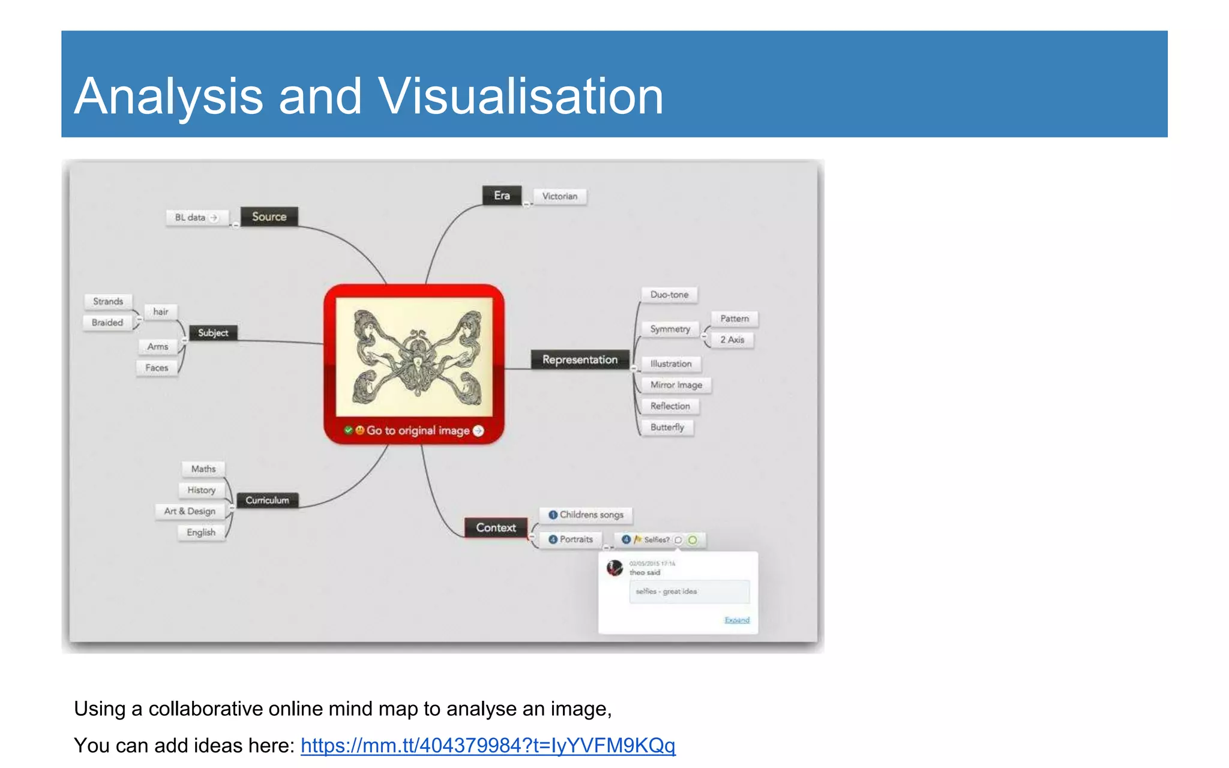Viewport: 1229px width, 768px height.
Task: Select the Butterfly node
Action: pyautogui.click(x=667, y=427)
